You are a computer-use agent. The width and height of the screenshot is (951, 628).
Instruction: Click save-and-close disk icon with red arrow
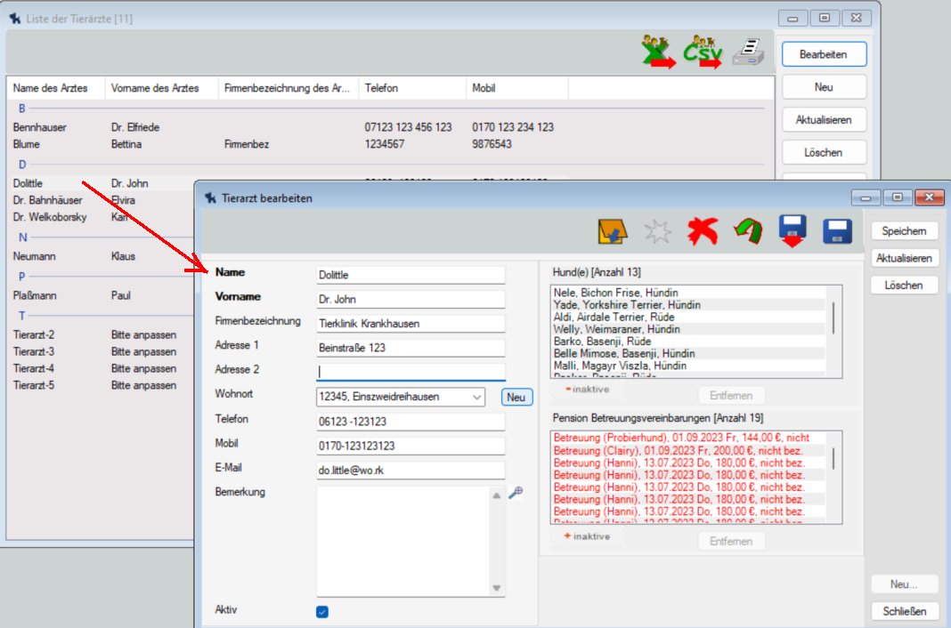click(x=792, y=231)
